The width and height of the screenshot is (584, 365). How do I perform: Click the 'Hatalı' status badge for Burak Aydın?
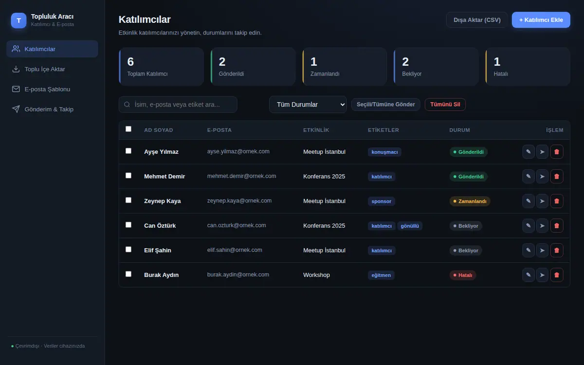[x=463, y=275]
